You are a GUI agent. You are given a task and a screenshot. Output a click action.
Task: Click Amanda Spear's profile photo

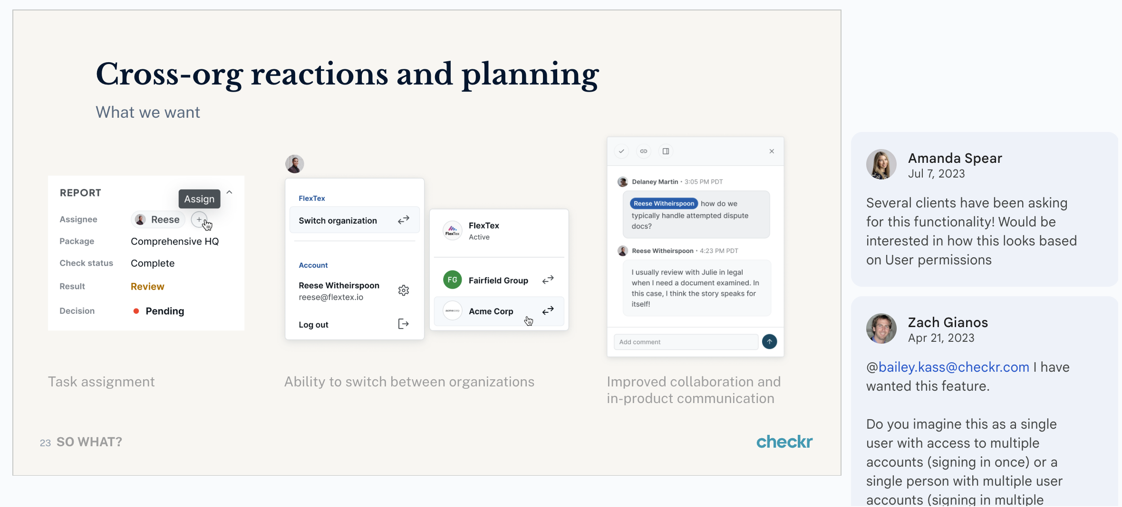click(x=881, y=165)
